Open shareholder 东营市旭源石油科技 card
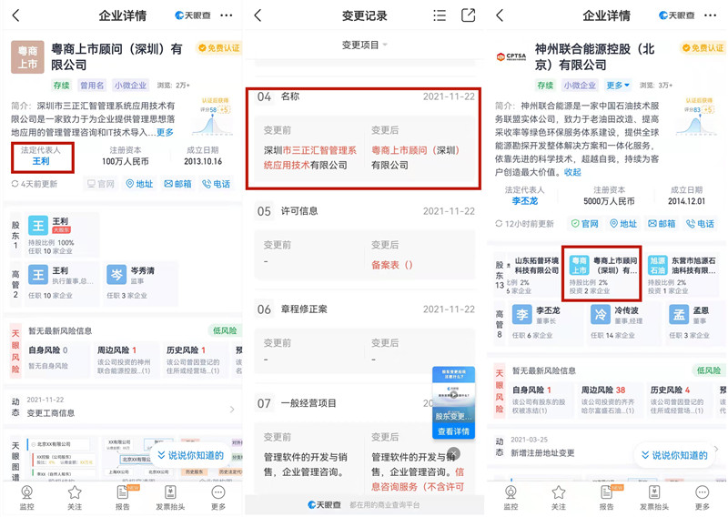This screenshot has height=517, width=728. point(682,275)
